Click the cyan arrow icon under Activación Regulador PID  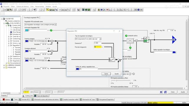click(27, 30)
